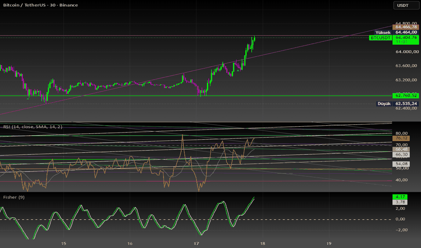Click the 63.200,00 price axis value

406,80
